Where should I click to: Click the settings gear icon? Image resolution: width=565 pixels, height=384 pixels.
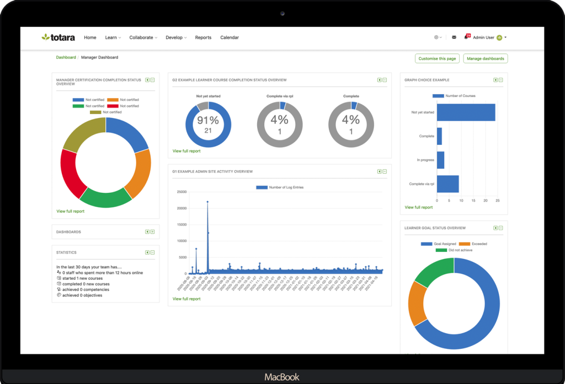point(436,37)
